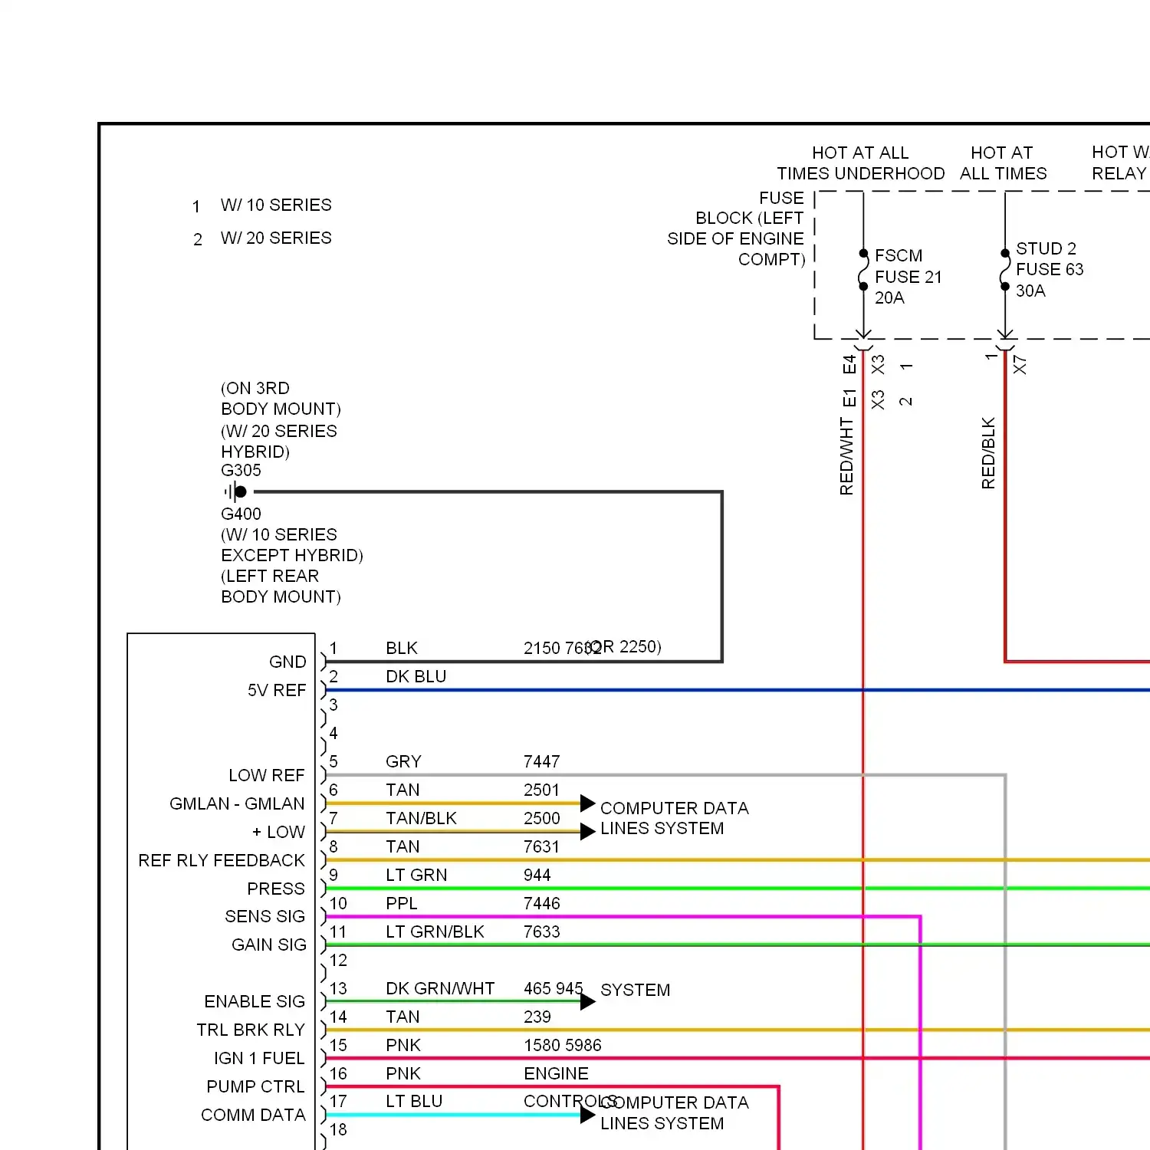Image resolution: width=1150 pixels, height=1150 pixels.
Task: Click the arrowhead ending the LT BLU wire
Action: pyautogui.click(x=588, y=1115)
